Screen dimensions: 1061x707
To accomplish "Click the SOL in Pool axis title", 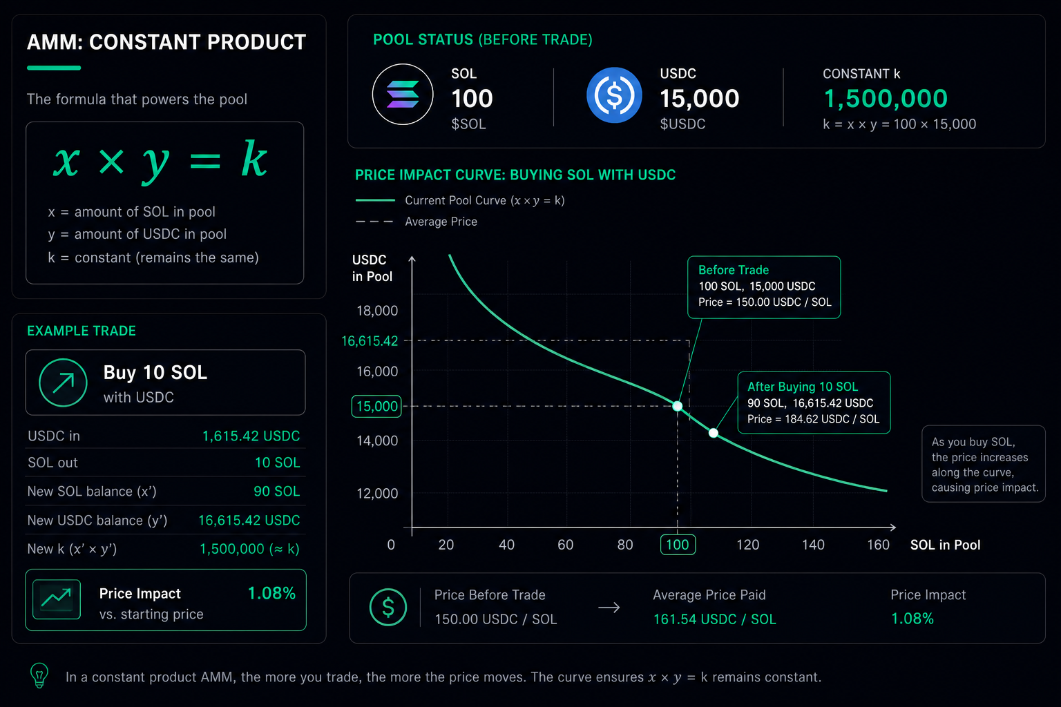I will point(945,545).
